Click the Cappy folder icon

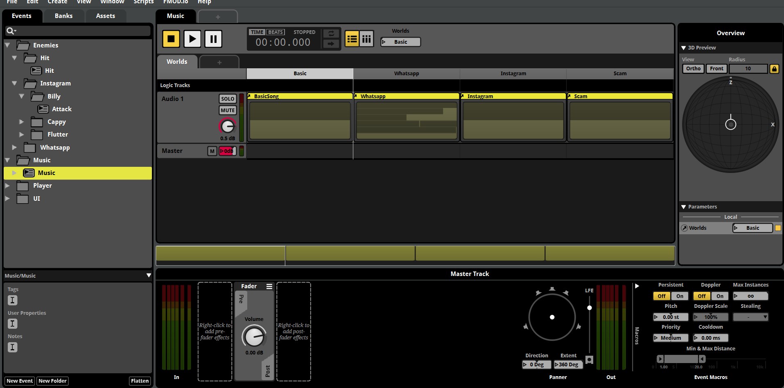coord(37,122)
